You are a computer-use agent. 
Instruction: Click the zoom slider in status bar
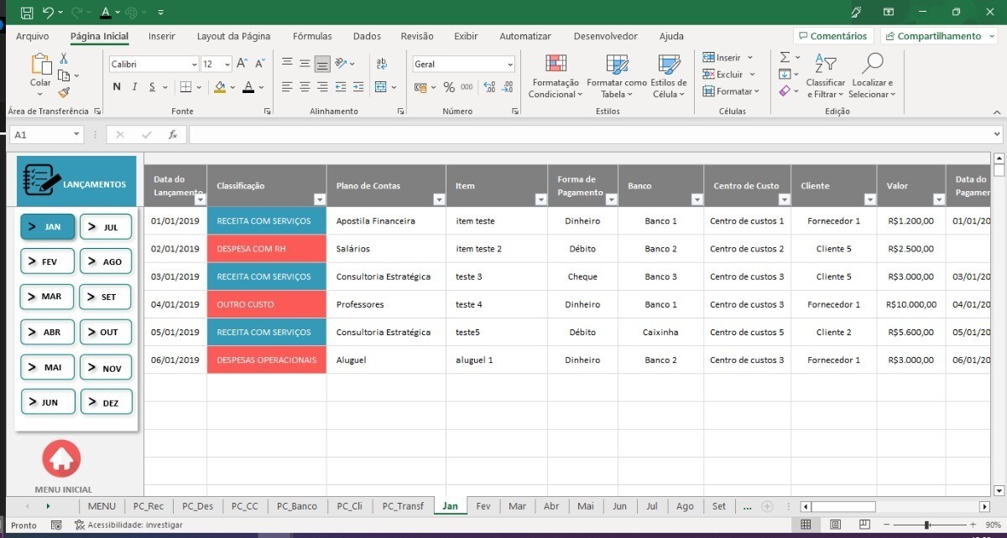(926, 525)
